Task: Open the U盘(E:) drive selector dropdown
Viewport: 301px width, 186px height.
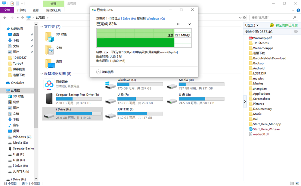Action: point(252,25)
